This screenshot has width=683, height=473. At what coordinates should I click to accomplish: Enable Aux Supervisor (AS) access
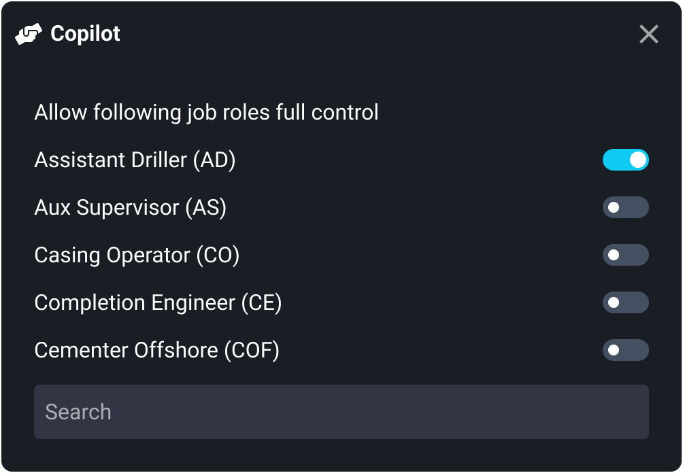(626, 207)
